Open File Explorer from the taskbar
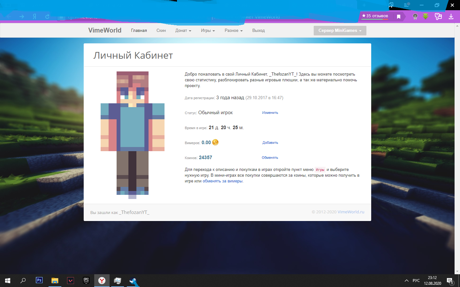This screenshot has width=460, height=287. point(55,281)
